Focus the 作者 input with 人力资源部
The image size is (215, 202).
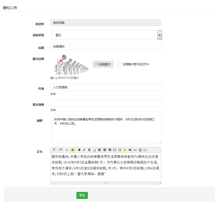pos(106,87)
